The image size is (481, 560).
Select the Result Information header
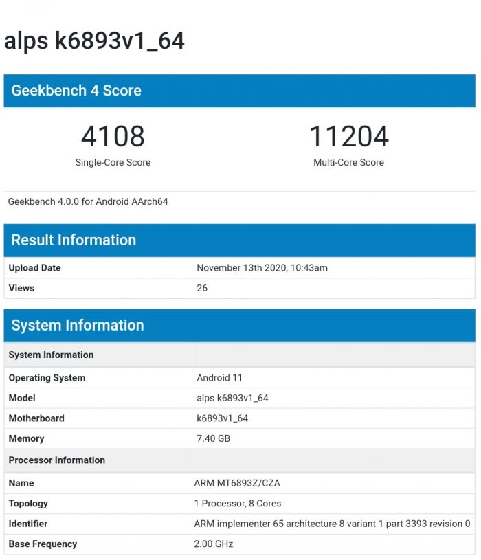pyautogui.click(x=239, y=240)
